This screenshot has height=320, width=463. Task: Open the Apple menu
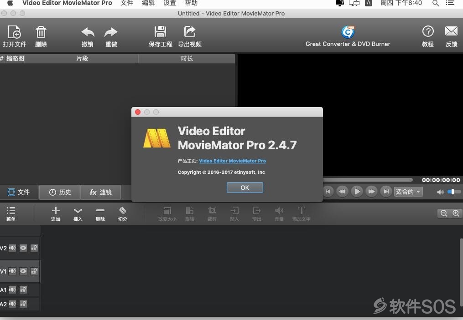[x=10, y=3]
